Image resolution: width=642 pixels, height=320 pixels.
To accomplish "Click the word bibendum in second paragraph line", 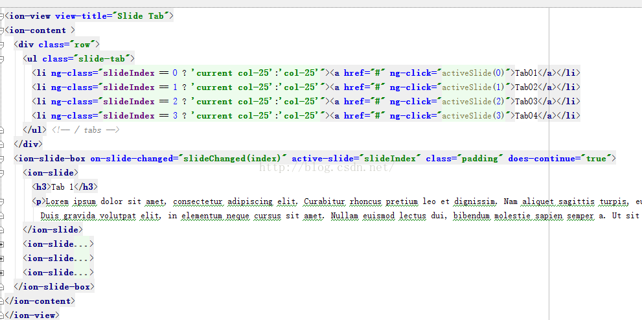I will (x=471, y=216).
